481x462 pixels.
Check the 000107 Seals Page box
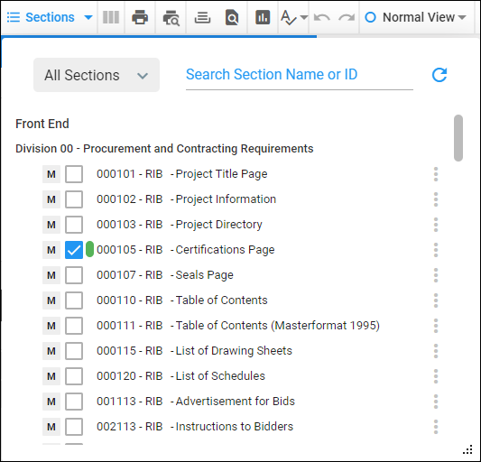(74, 275)
